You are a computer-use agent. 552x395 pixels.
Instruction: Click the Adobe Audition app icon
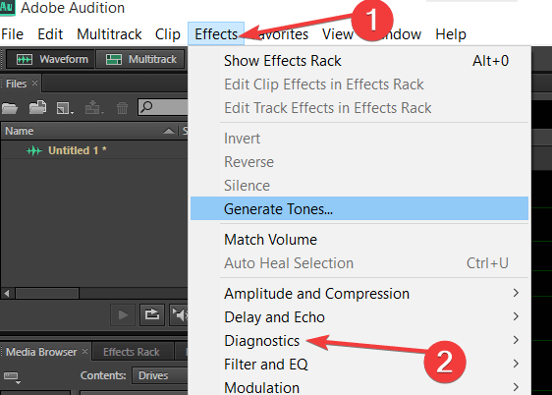point(7,7)
